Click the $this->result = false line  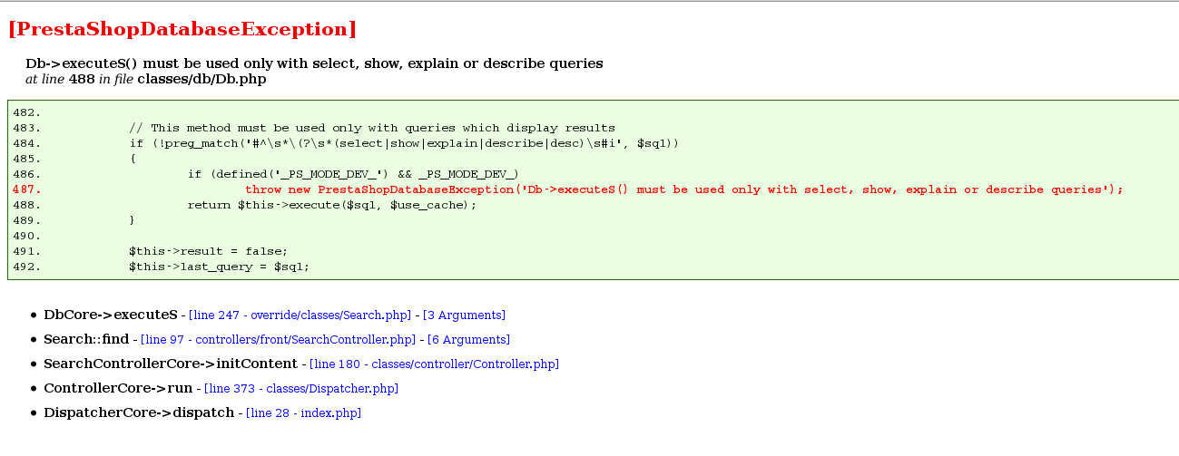[208, 251]
